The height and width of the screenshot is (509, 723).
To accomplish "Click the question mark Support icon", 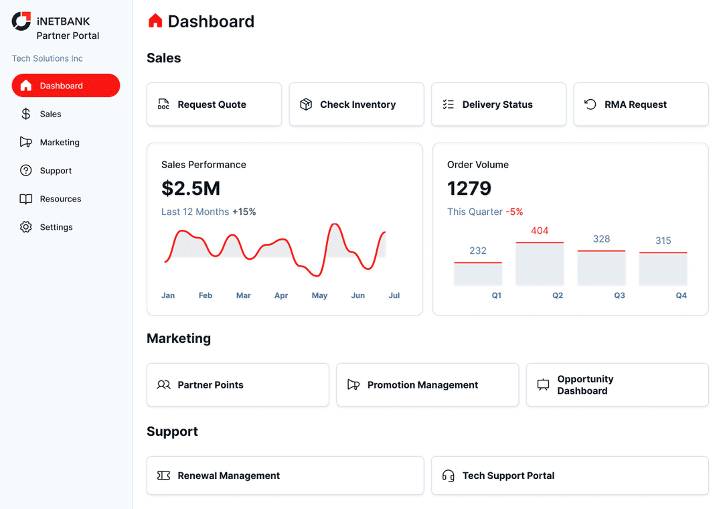I will (x=26, y=171).
